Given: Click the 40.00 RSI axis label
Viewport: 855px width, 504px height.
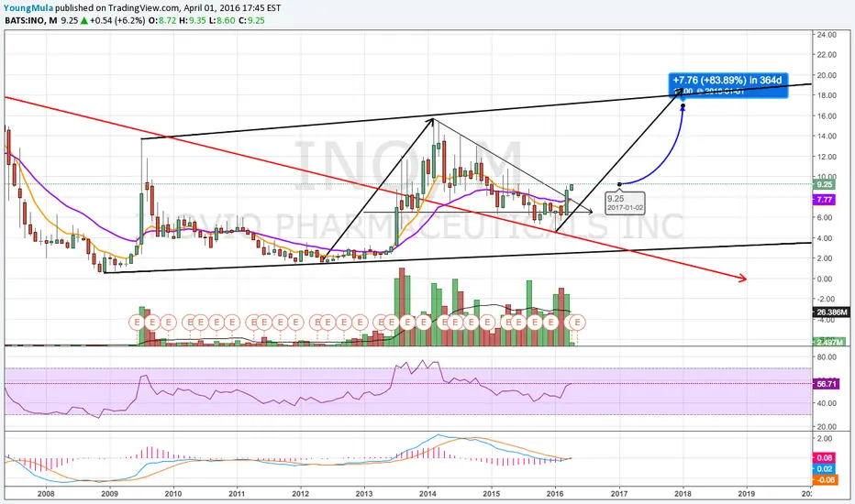Looking at the screenshot, I should tap(827, 404).
